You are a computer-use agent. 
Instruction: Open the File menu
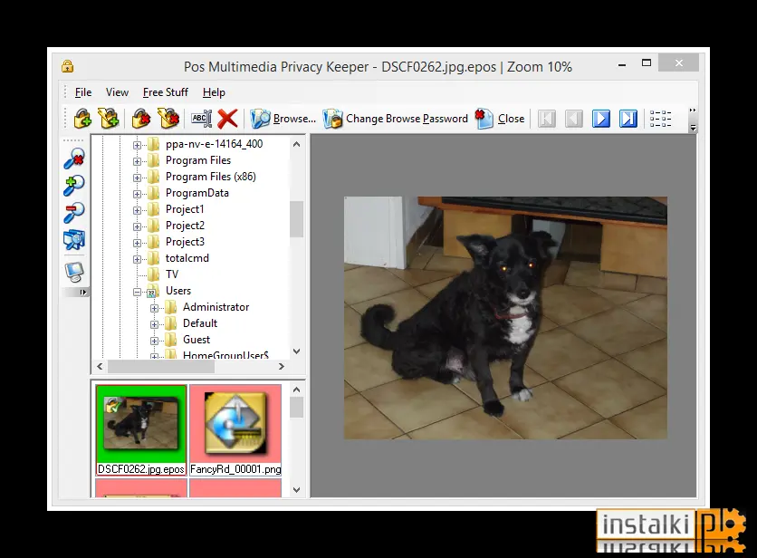(83, 92)
